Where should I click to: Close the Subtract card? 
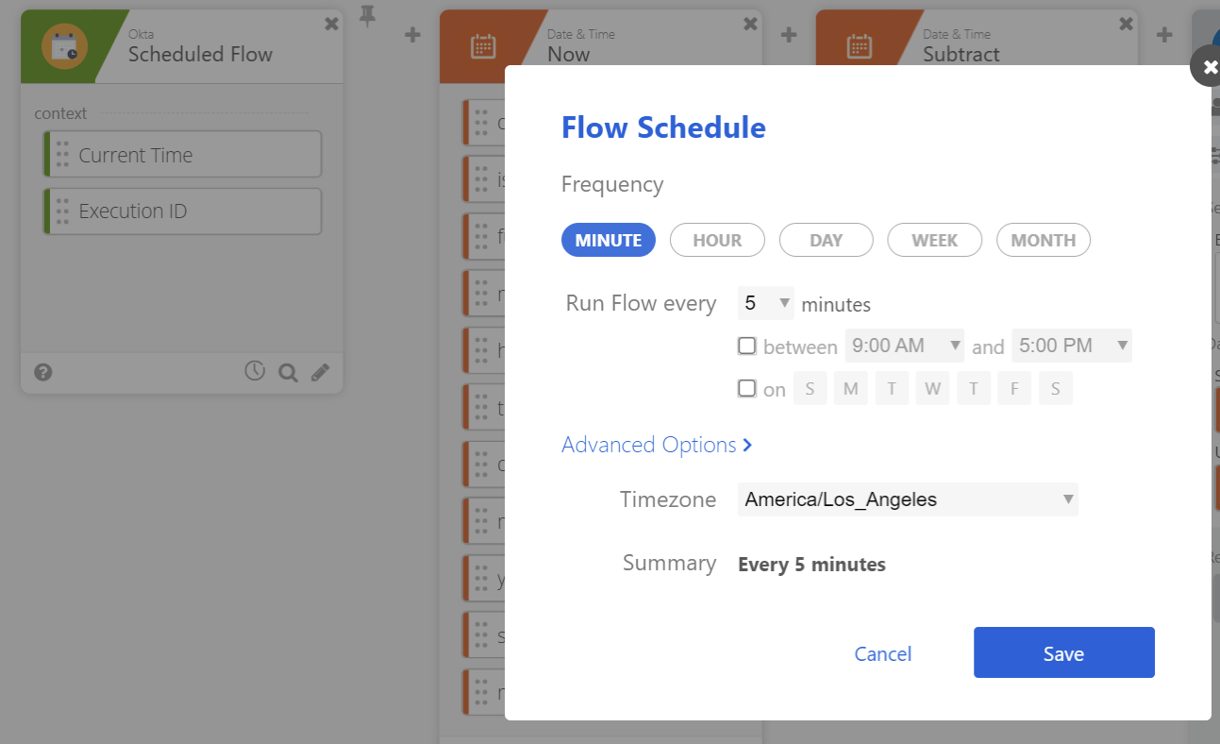pyautogui.click(x=1126, y=24)
